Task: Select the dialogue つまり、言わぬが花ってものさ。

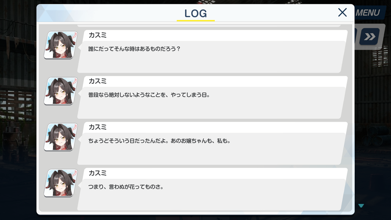Action: (x=126, y=187)
